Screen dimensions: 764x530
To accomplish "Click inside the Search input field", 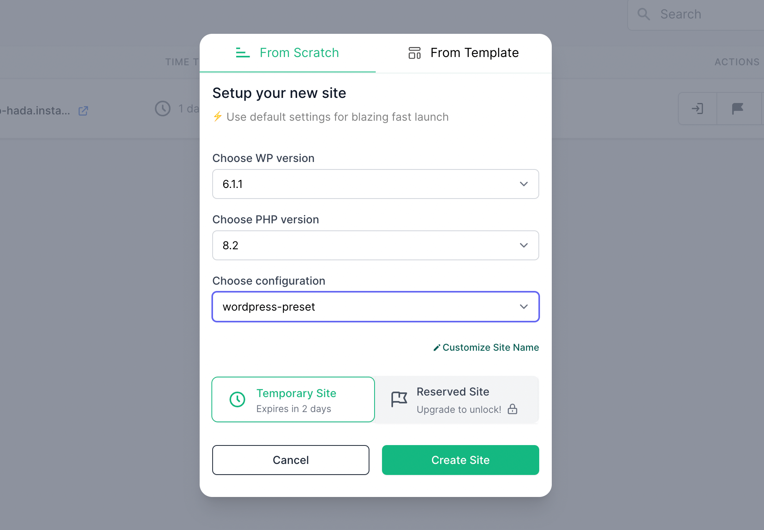I will click(x=703, y=14).
